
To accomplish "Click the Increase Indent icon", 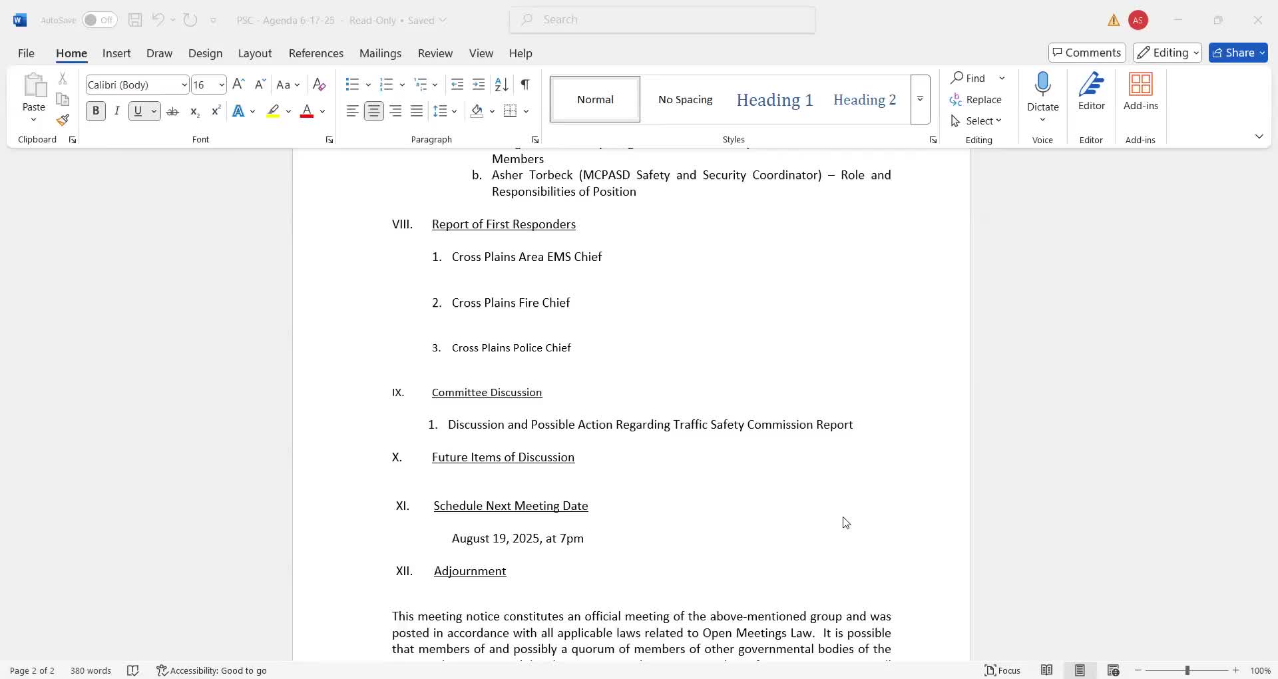I will (x=478, y=85).
